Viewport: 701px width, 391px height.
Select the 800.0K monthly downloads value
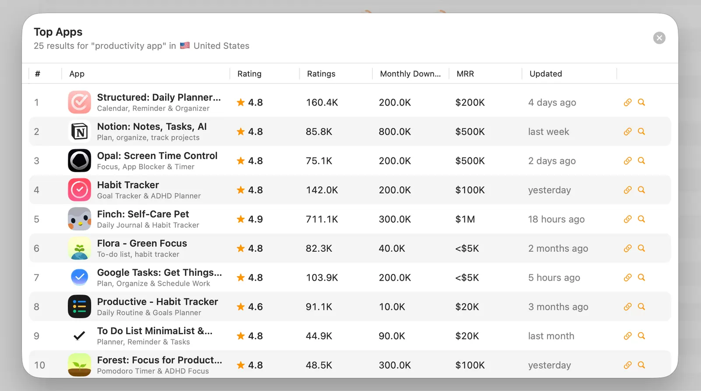[x=395, y=132]
